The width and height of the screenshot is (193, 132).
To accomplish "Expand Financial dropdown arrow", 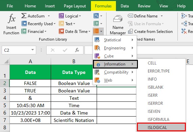I will [x=45, y=32].
